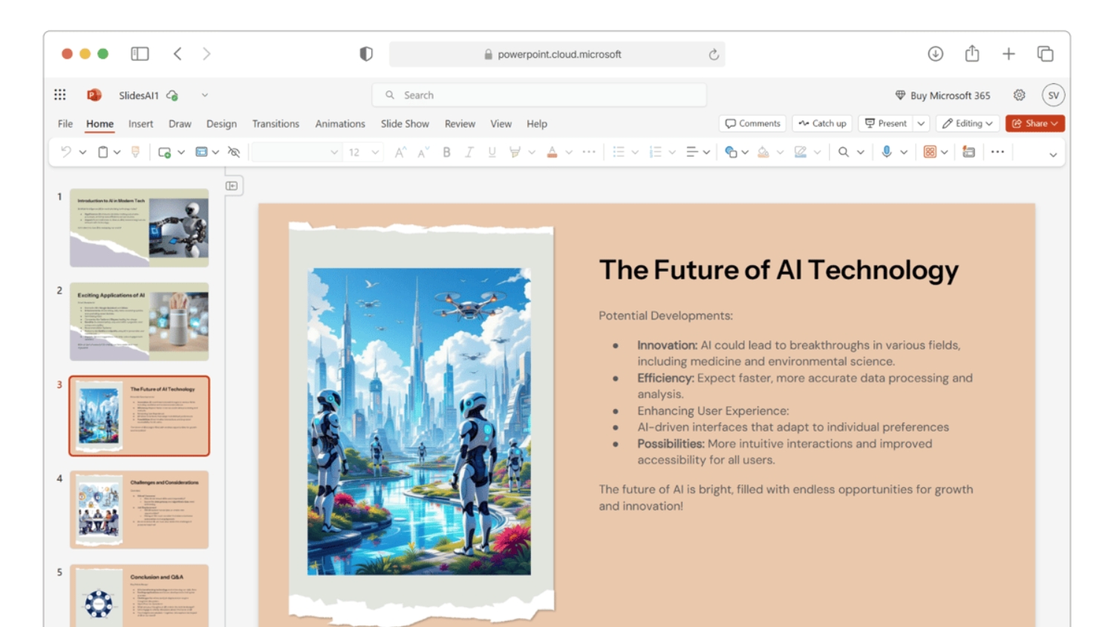1114x627 pixels.
Task: Expand the Editing mode dropdown
Action: pyautogui.click(x=967, y=123)
